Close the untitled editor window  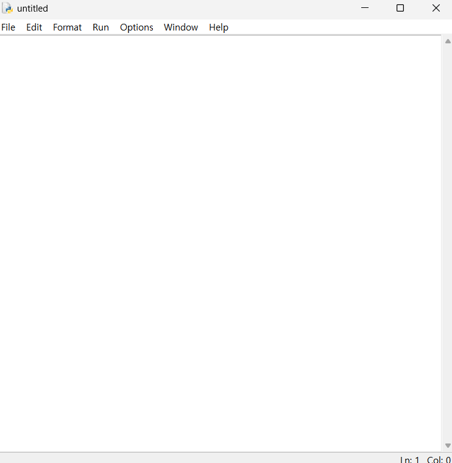pos(436,8)
